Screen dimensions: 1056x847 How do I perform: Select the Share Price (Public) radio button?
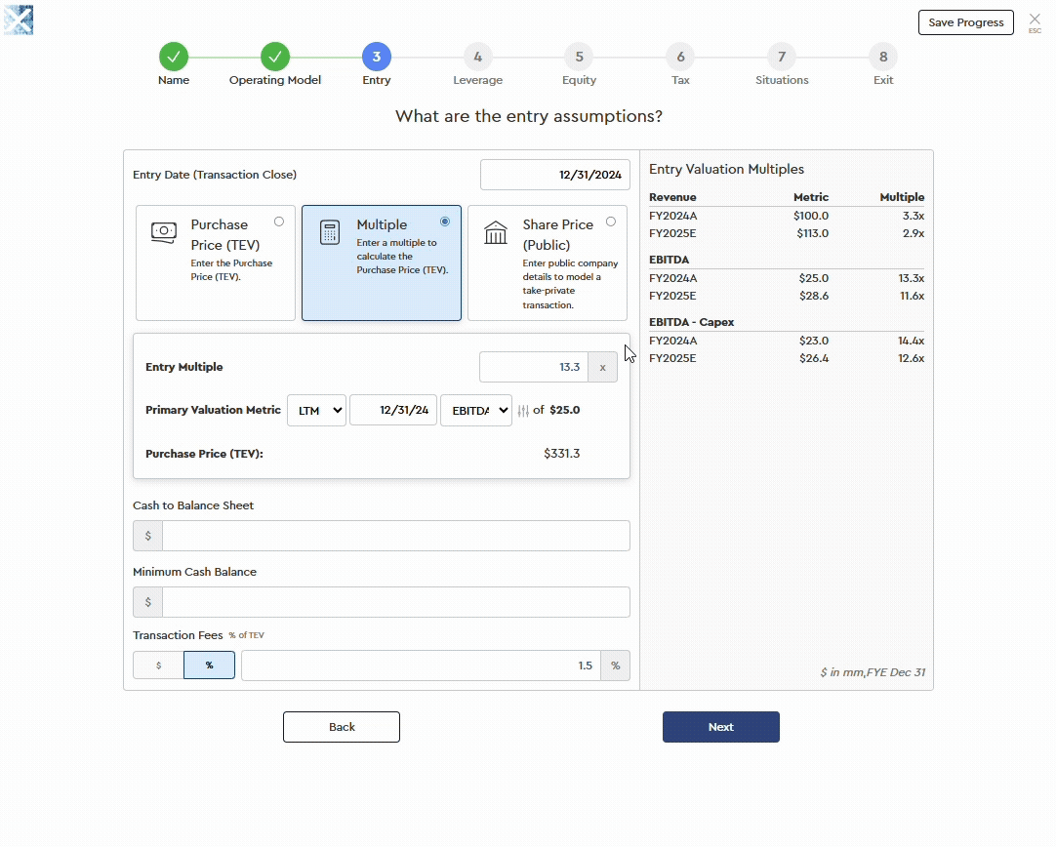point(611,222)
